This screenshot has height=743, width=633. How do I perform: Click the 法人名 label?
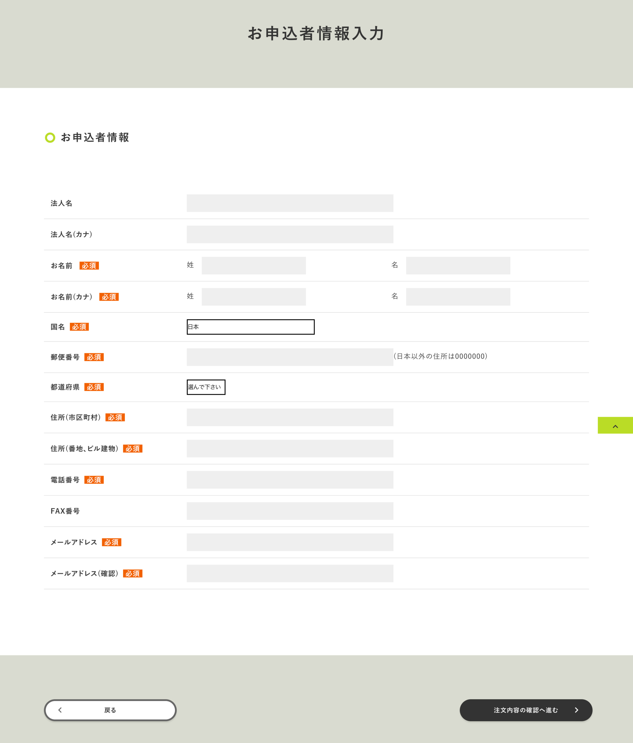(x=61, y=203)
